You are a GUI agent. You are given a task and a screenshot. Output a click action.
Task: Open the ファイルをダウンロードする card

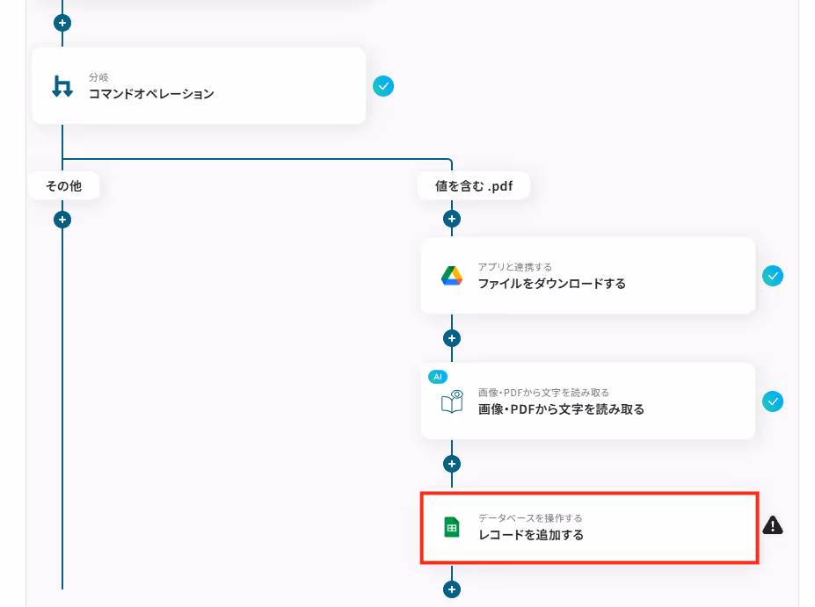coord(588,276)
